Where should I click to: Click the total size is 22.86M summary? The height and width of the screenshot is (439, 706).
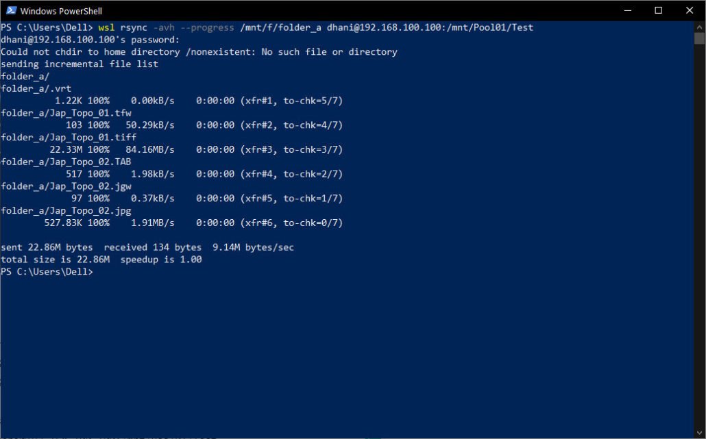(x=101, y=259)
